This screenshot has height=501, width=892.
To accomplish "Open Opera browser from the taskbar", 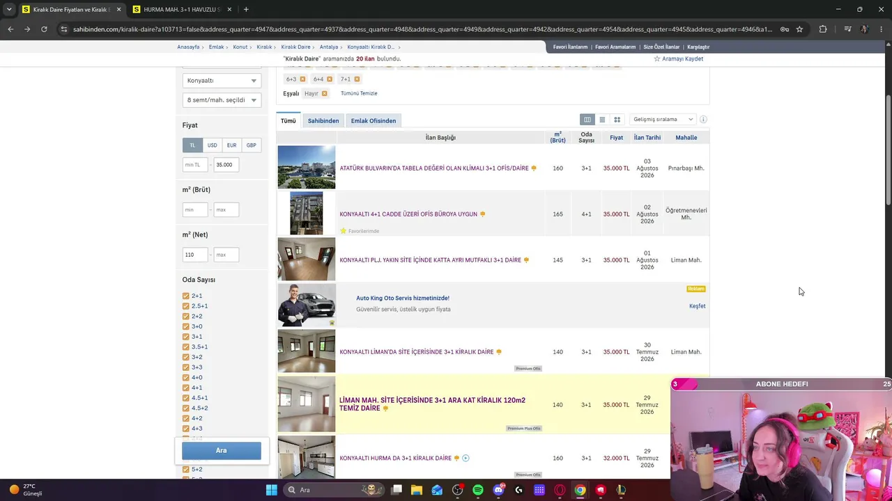I will pos(560,490).
